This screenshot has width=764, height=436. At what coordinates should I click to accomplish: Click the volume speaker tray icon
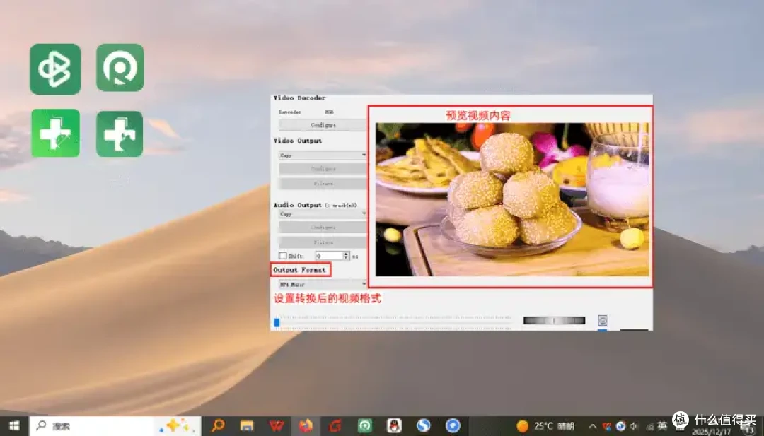[x=634, y=426]
